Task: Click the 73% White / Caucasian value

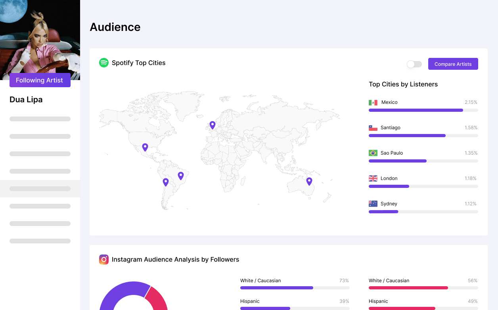Action: tap(344, 281)
